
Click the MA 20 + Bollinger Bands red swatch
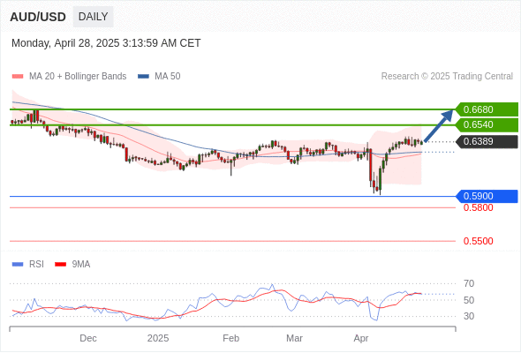pyautogui.click(x=18, y=77)
